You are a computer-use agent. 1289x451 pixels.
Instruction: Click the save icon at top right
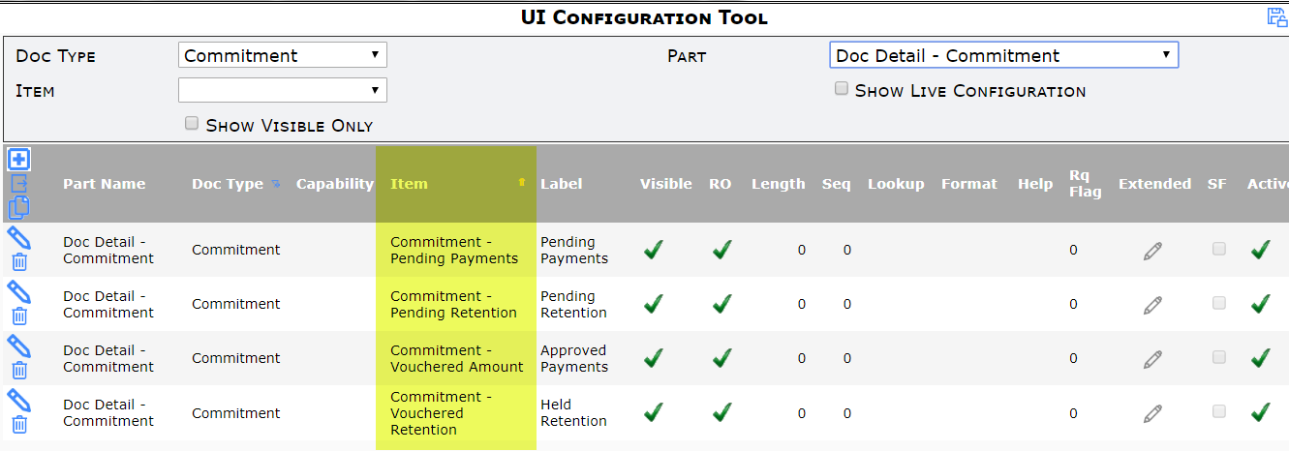[x=1277, y=16]
